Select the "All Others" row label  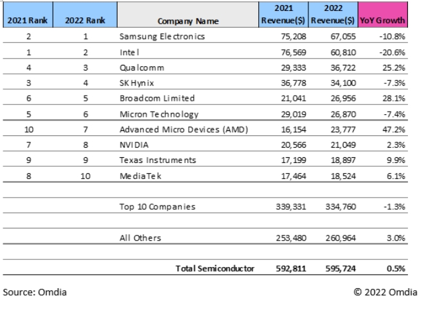(x=140, y=238)
